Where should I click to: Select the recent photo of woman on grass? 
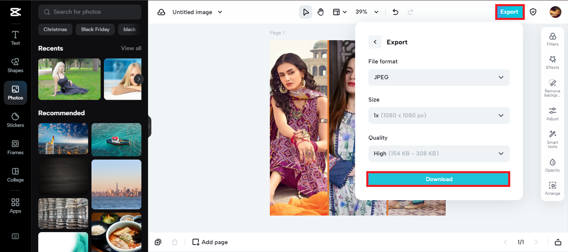pyautogui.click(x=69, y=79)
